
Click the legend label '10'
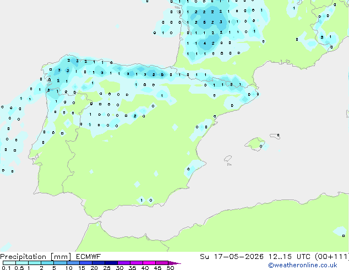[x=69, y=268]
